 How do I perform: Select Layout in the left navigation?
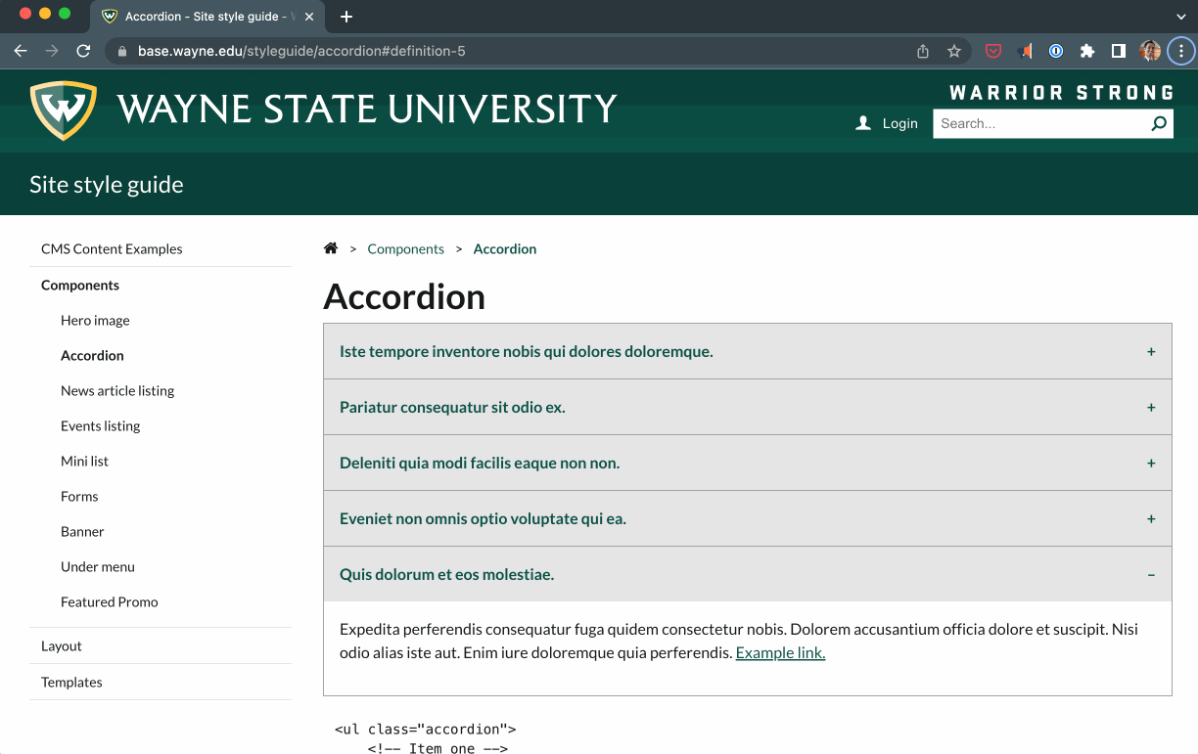tap(62, 646)
